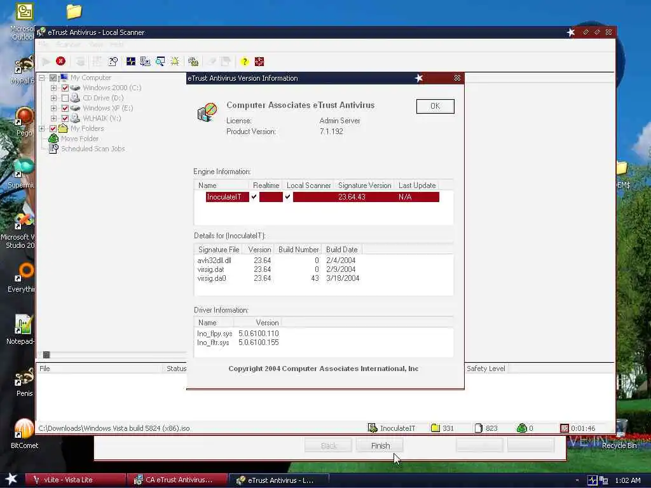Screen dimensions: 651x488
Task: Expand Windows XP (E:) tree node
Action: [53, 108]
